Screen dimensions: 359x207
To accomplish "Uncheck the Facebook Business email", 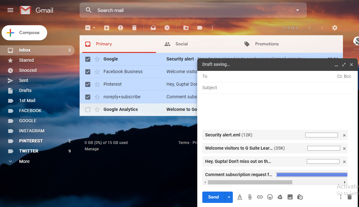I will pyautogui.click(x=88, y=72).
